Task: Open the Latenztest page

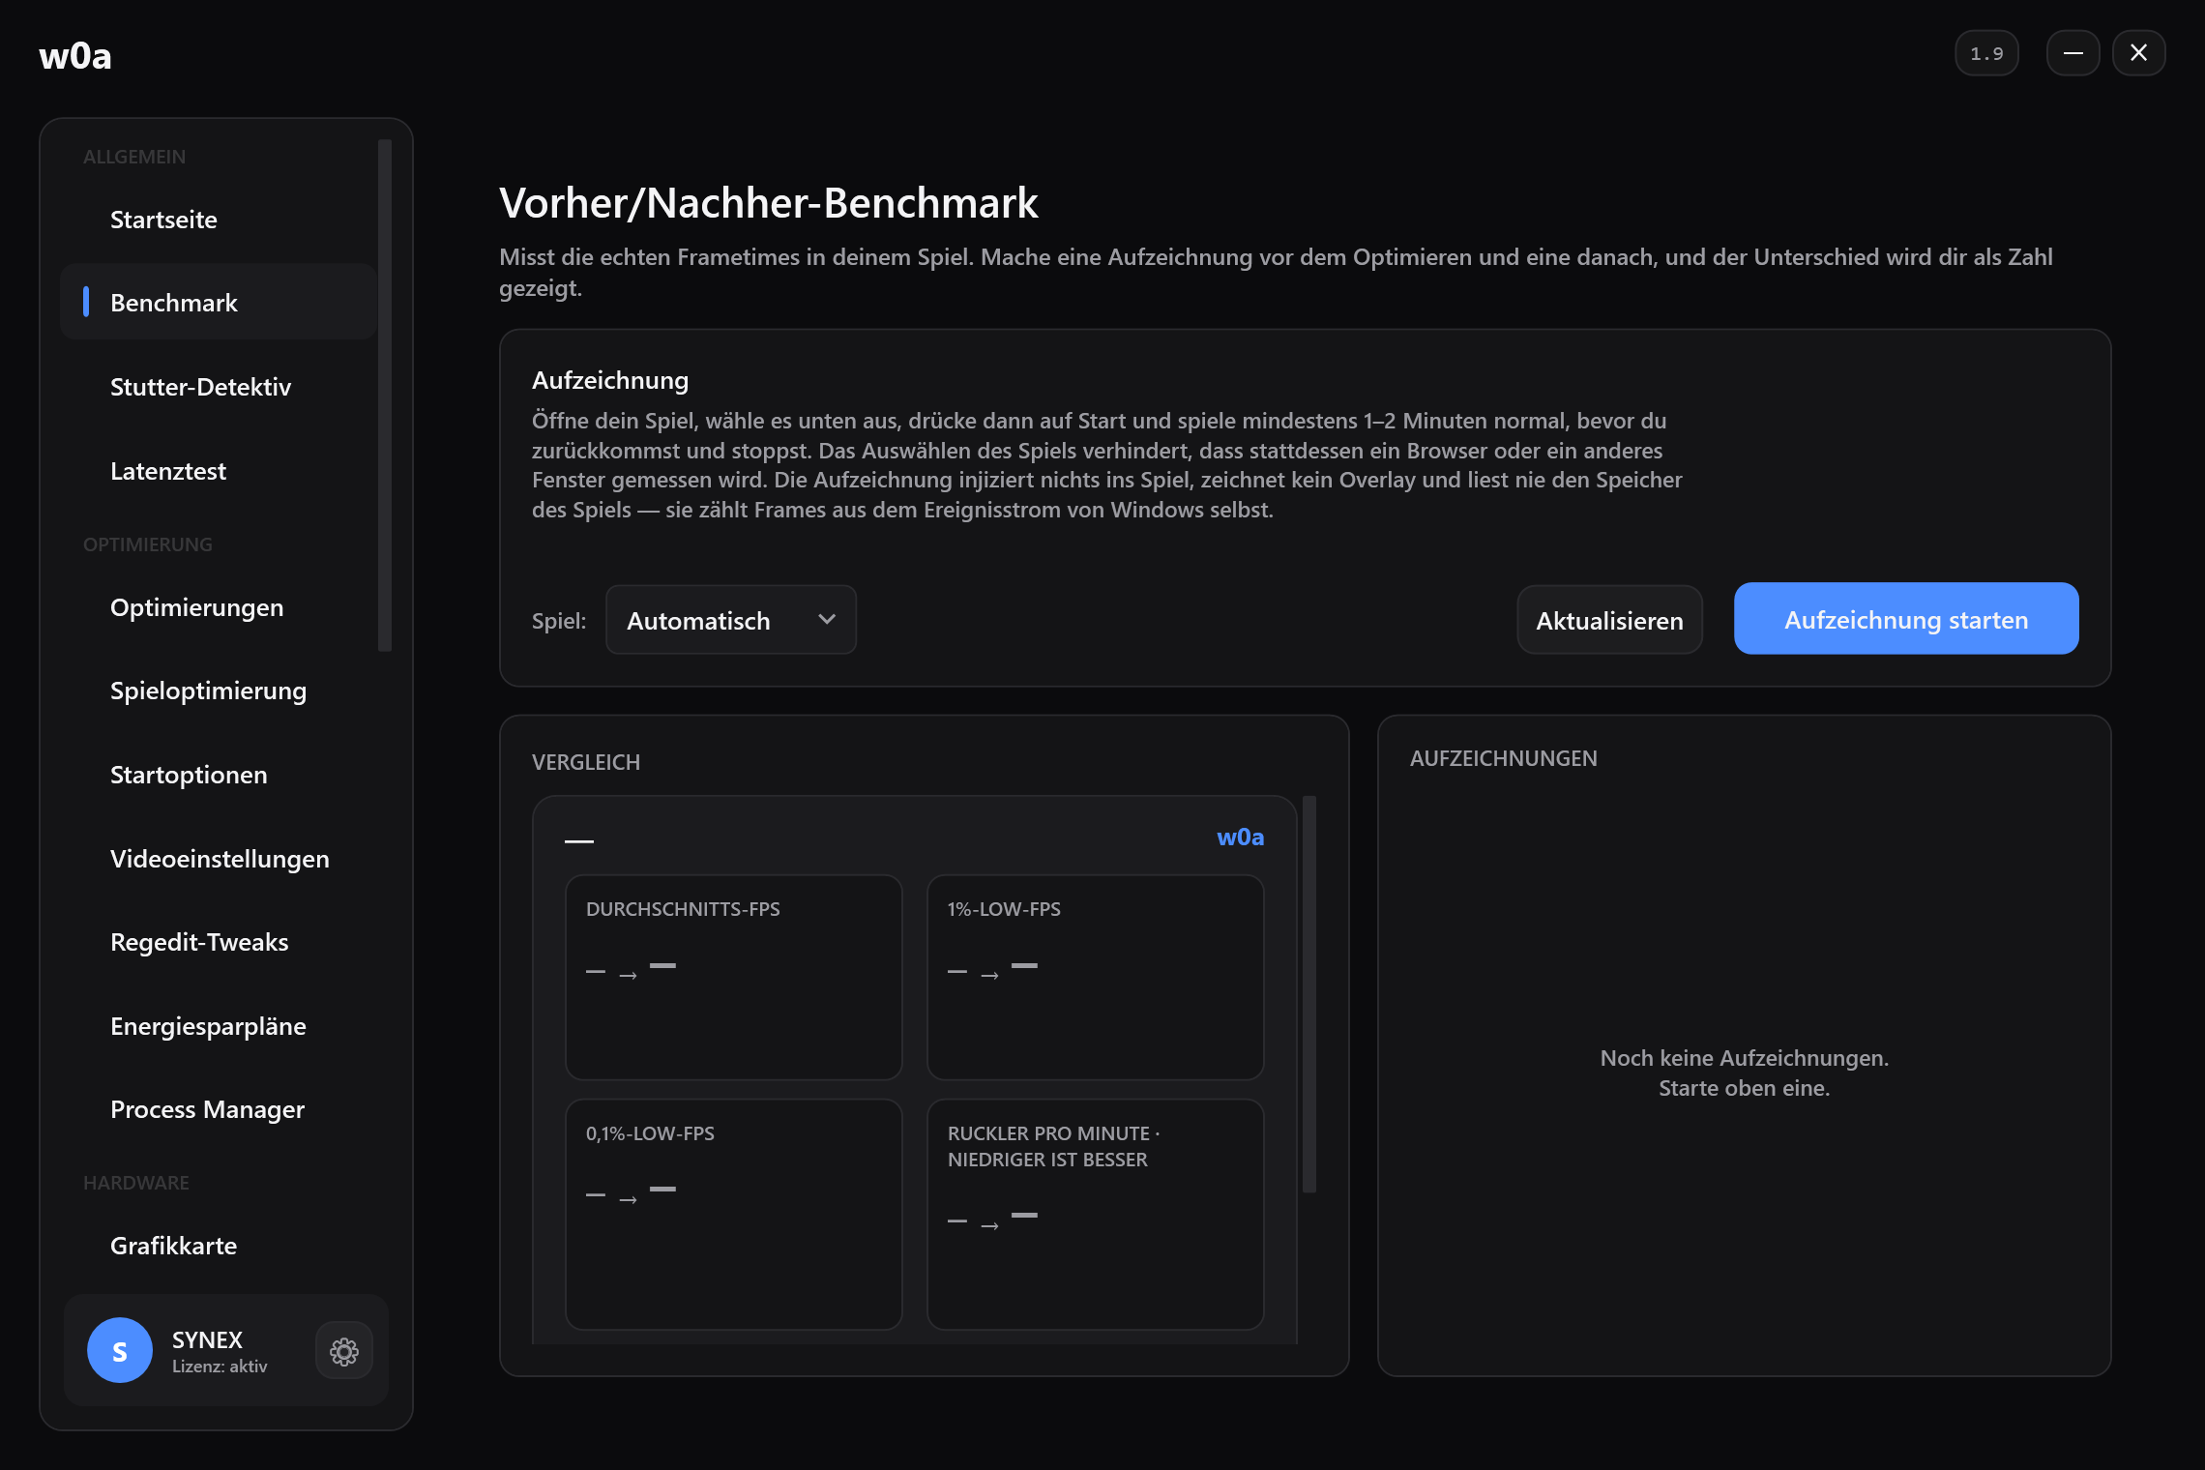Action: coord(219,471)
